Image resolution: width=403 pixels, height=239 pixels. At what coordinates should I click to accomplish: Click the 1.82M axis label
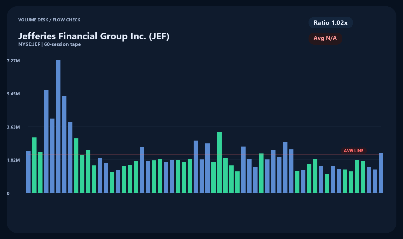tap(14, 160)
